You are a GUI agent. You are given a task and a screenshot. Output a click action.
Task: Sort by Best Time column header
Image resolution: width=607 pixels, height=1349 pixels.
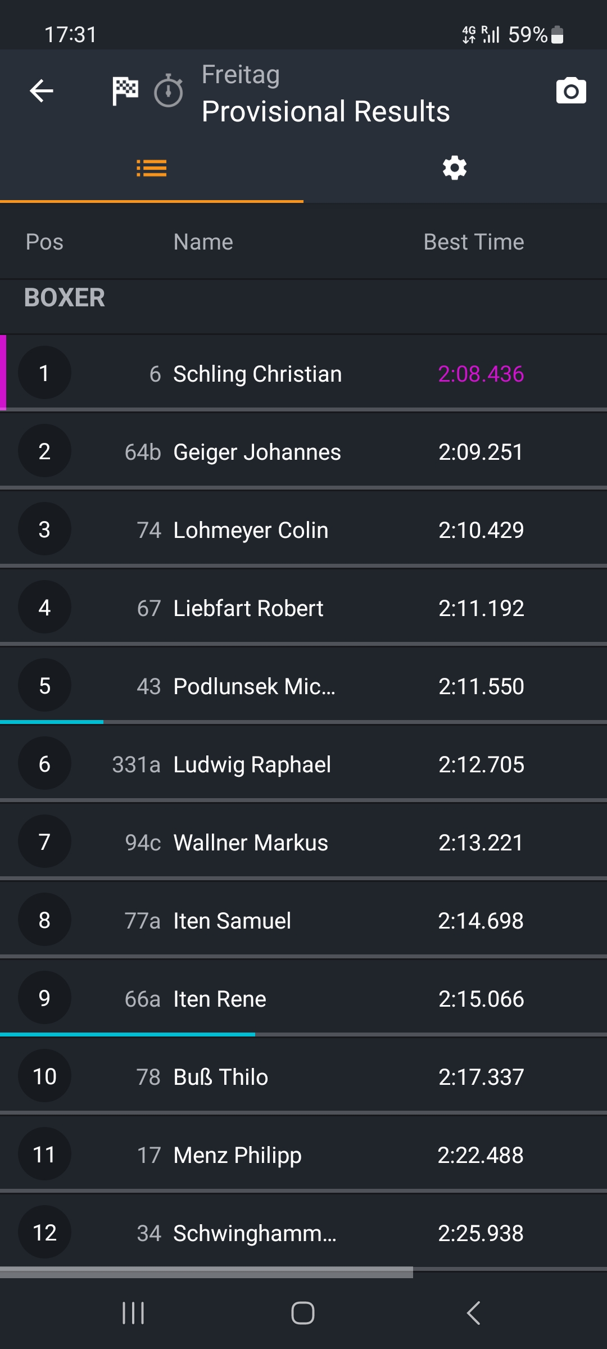point(473,242)
